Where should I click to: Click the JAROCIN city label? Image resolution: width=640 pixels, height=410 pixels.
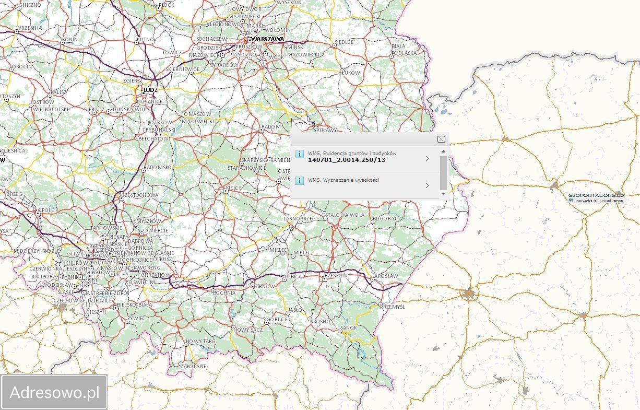tap(21, 67)
